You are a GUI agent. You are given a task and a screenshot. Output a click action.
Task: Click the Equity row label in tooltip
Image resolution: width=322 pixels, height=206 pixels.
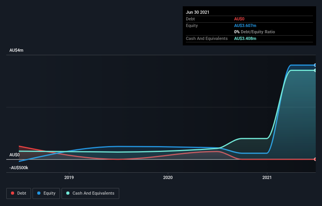pyautogui.click(x=192, y=25)
